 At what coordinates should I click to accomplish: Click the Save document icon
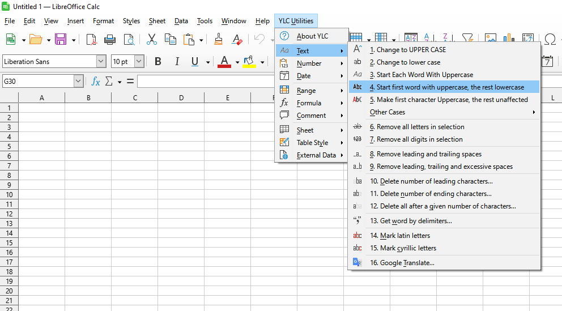pyautogui.click(x=60, y=39)
